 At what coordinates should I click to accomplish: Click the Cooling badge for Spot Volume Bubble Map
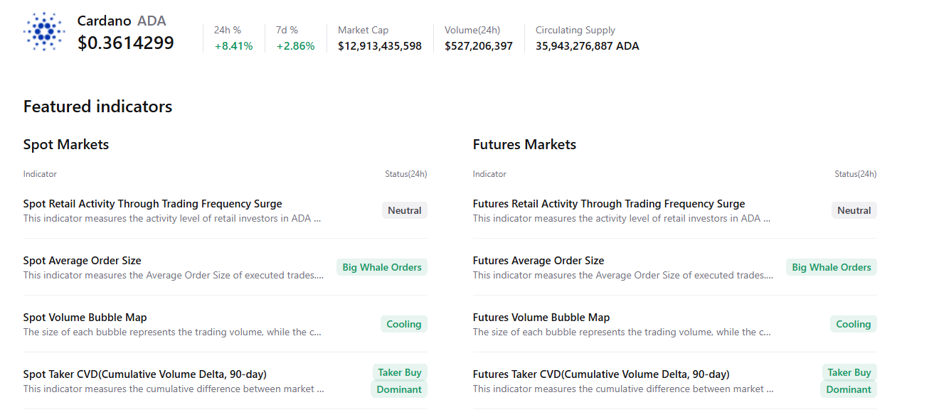point(403,323)
